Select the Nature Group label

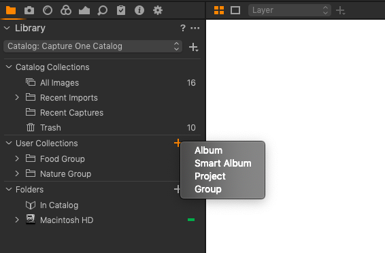tap(65, 173)
